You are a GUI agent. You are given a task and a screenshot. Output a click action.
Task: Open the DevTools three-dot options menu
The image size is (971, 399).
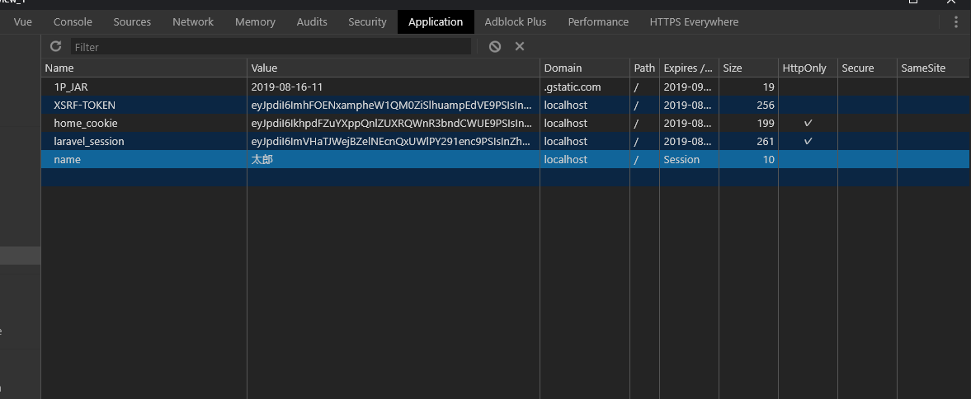[956, 22]
